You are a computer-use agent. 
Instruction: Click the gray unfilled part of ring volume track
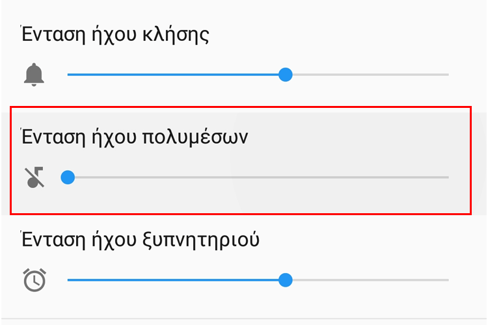[x=368, y=75]
